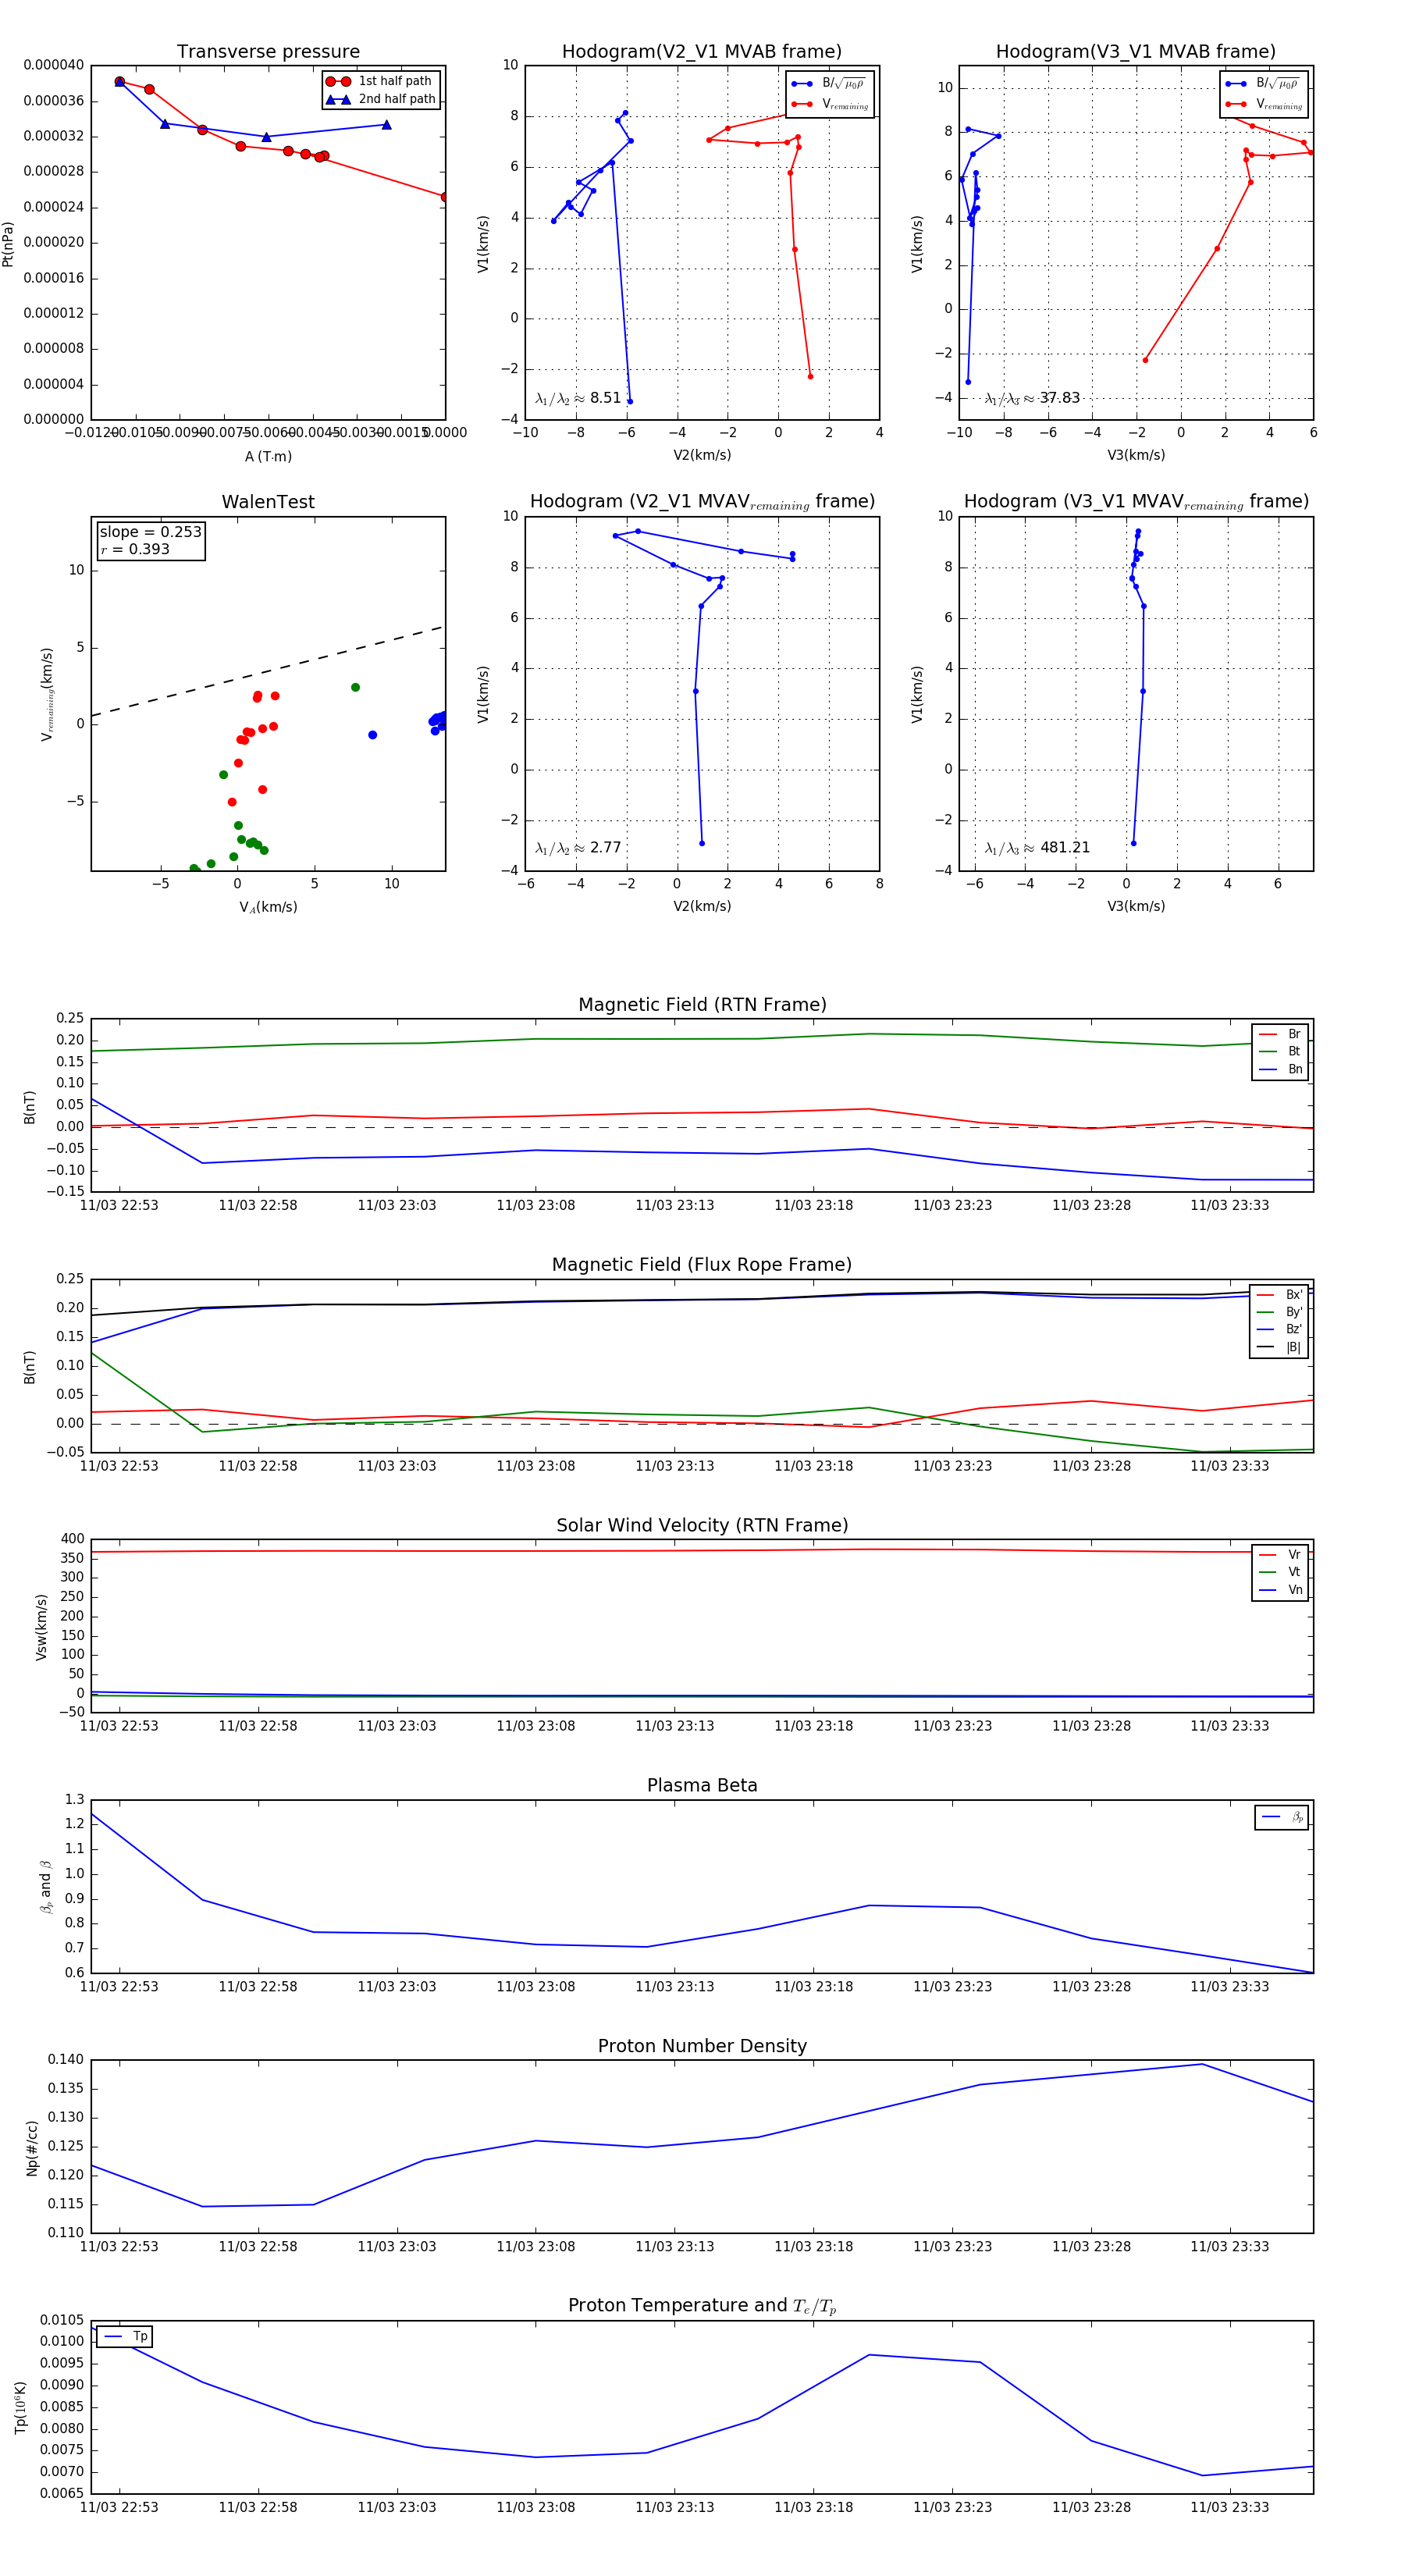Click "By'" legend entry
This screenshot has height=2576, width=1405.
pyautogui.click(x=1280, y=1312)
